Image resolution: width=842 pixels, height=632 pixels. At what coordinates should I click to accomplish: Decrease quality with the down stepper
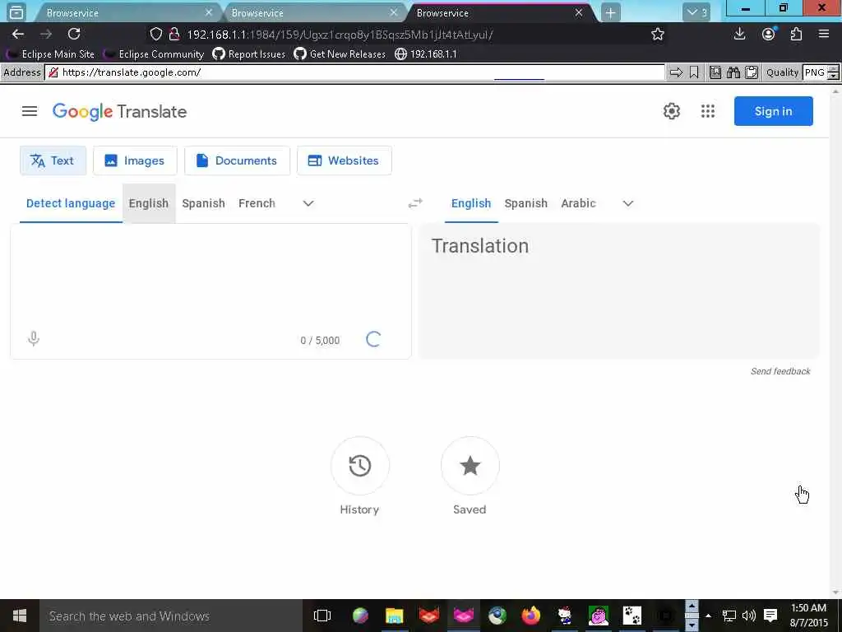click(833, 77)
